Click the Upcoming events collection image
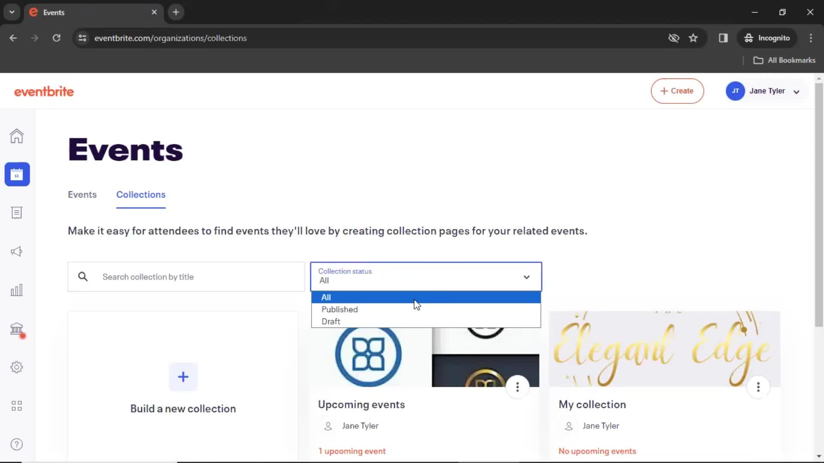824x463 pixels. coord(424,357)
